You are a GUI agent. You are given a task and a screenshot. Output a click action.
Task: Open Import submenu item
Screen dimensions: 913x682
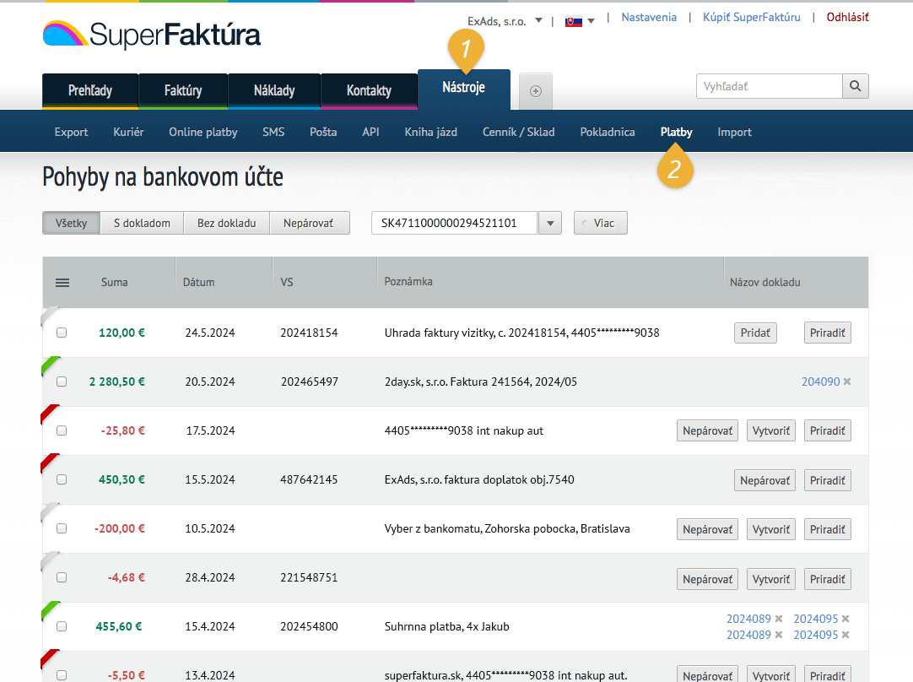[x=734, y=132]
